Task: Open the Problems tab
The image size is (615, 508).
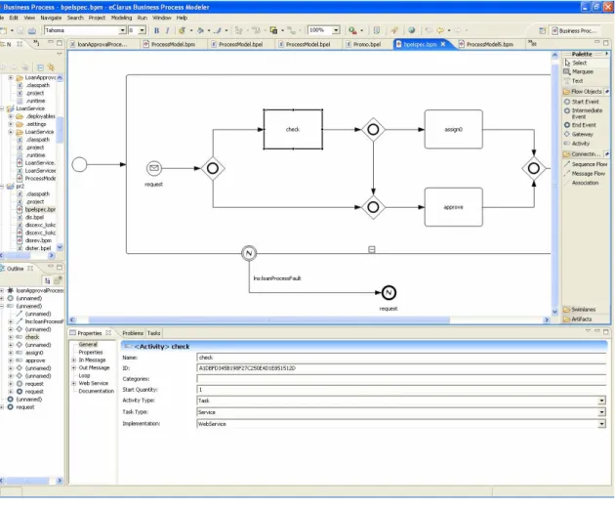Action: (133, 333)
